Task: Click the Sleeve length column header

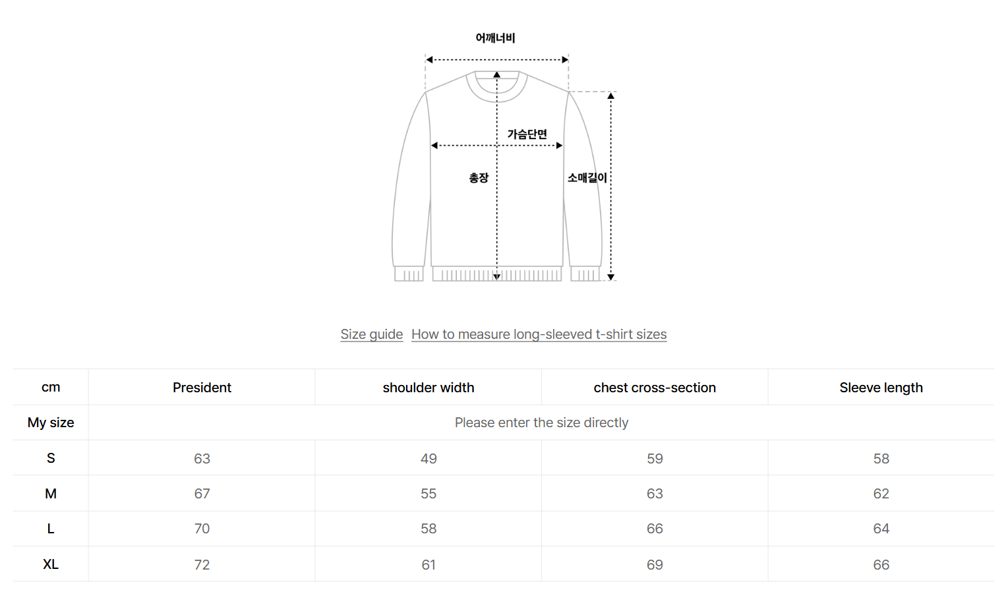Action: pyautogui.click(x=881, y=388)
